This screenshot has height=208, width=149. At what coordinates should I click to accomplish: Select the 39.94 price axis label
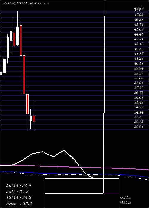[x=139, y=68]
